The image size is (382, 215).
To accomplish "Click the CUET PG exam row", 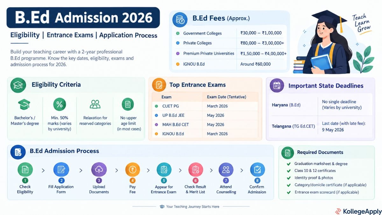I will pyautogui.click(x=205, y=106).
